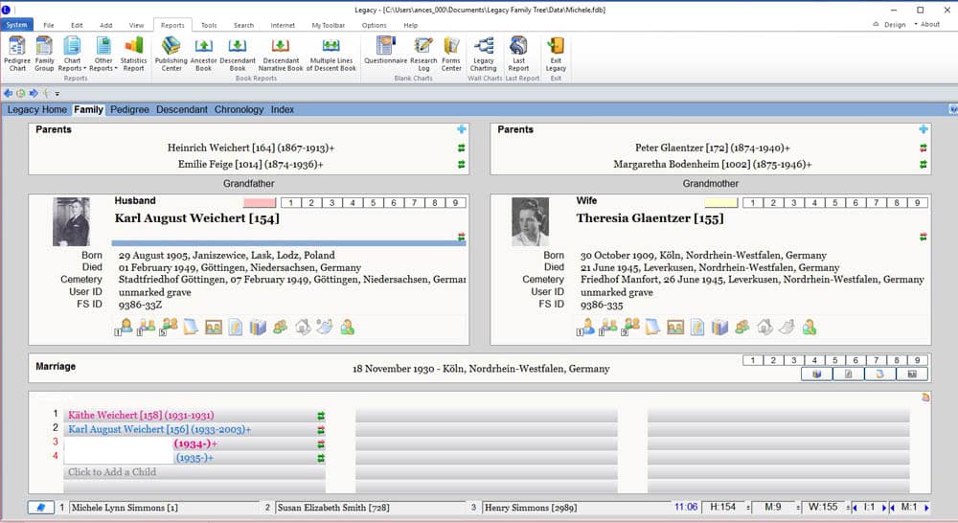Add parents using plus icon above wife

pos(924,129)
